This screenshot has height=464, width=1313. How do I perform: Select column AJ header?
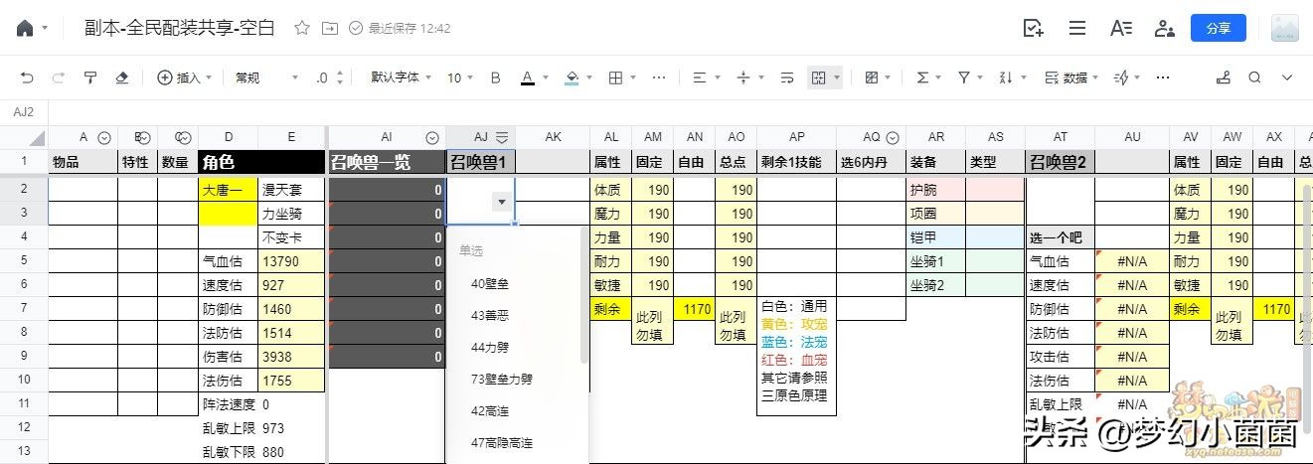point(480,138)
